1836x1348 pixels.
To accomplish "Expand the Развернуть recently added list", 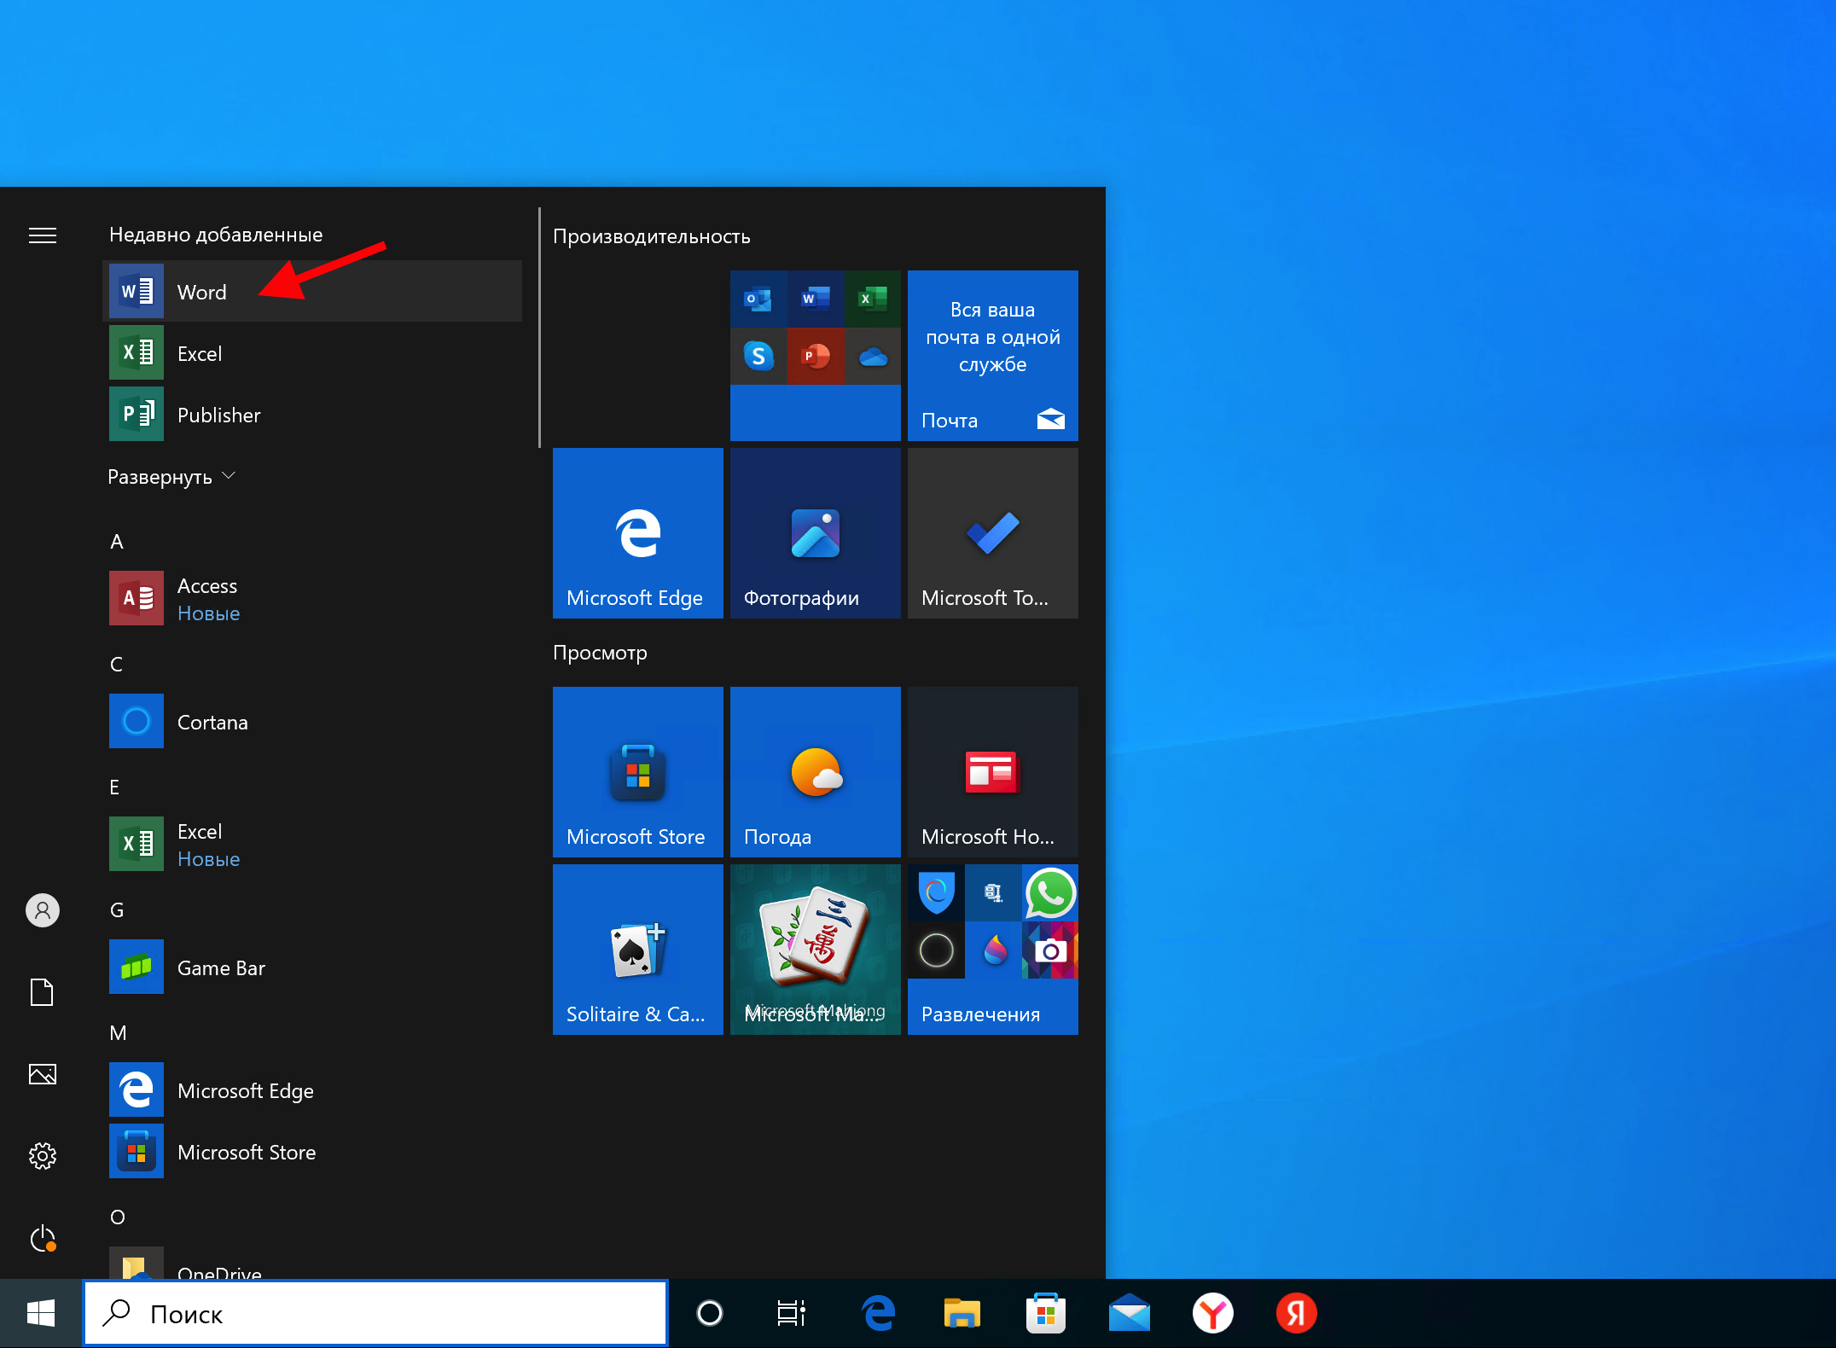I will coord(171,477).
